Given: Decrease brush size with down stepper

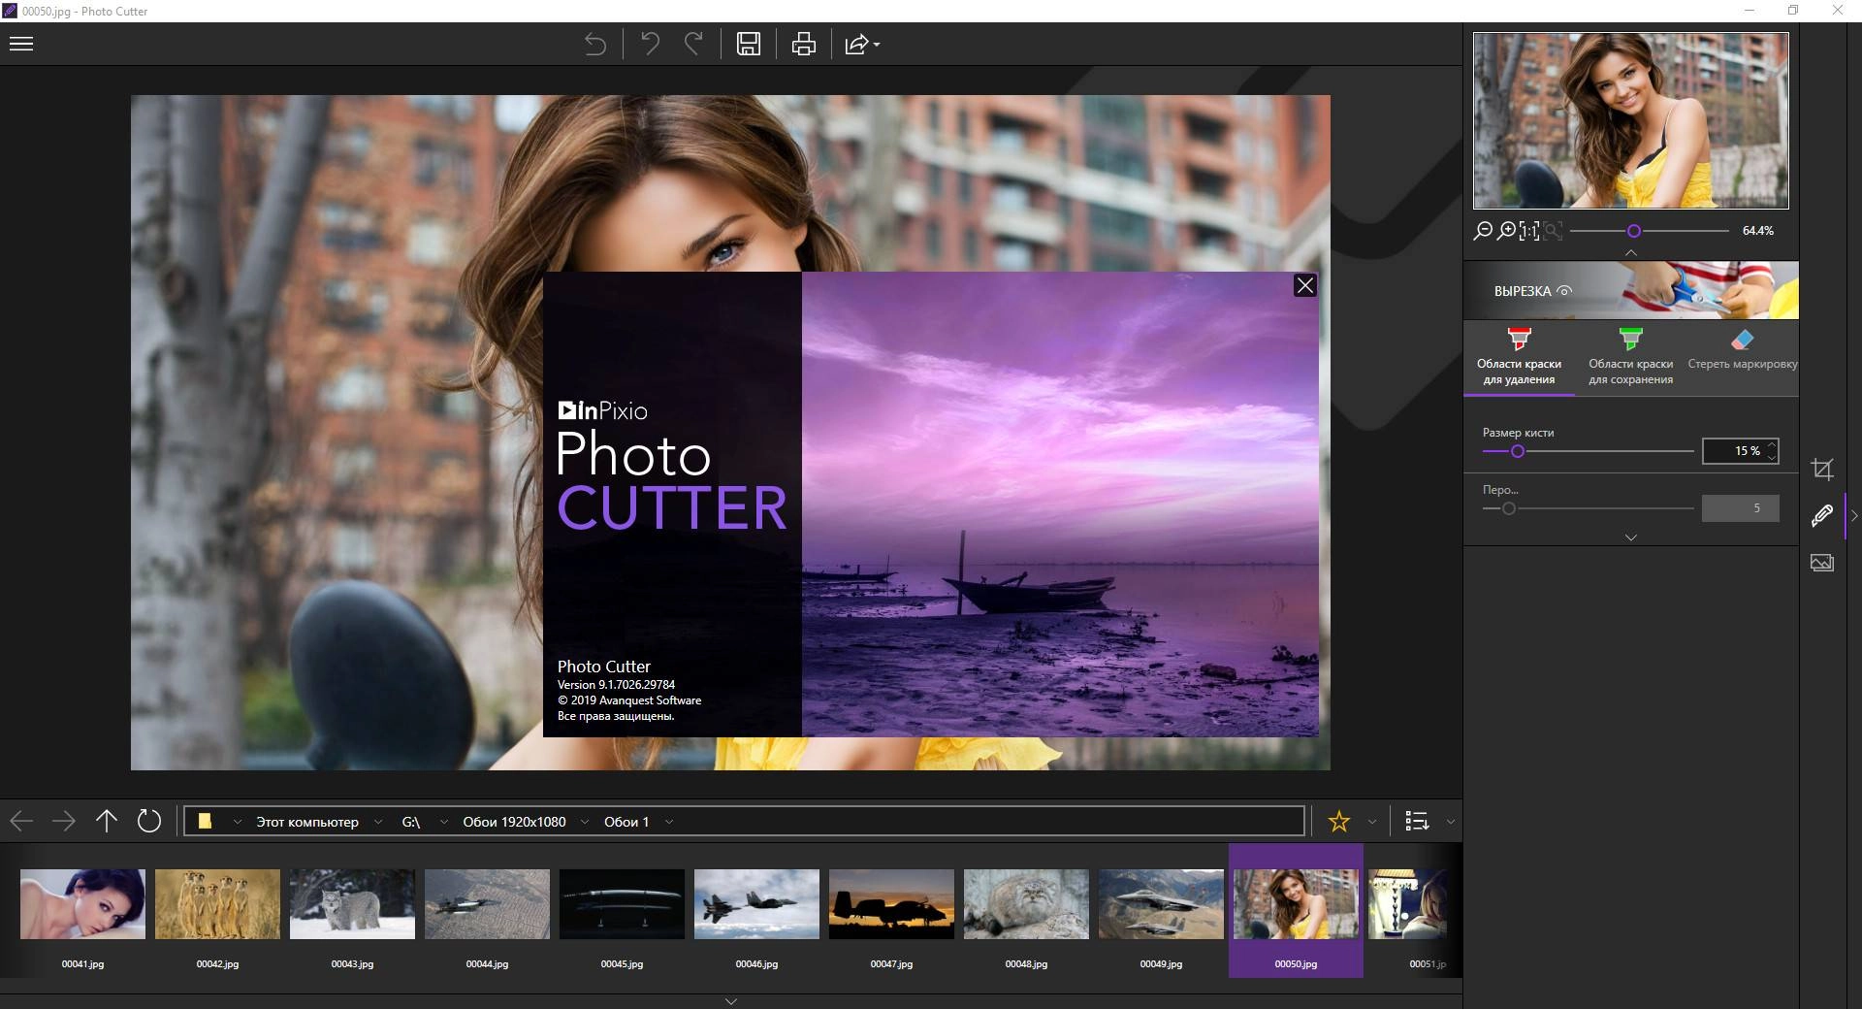Looking at the screenshot, I should click(x=1772, y=457).
